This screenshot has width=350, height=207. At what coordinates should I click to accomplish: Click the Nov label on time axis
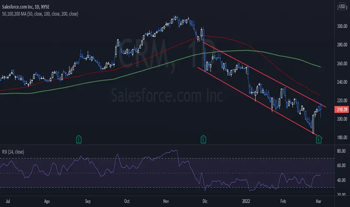166,201
